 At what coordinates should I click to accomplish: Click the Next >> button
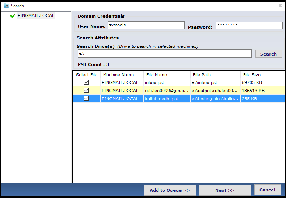click(x=225, y=190)
